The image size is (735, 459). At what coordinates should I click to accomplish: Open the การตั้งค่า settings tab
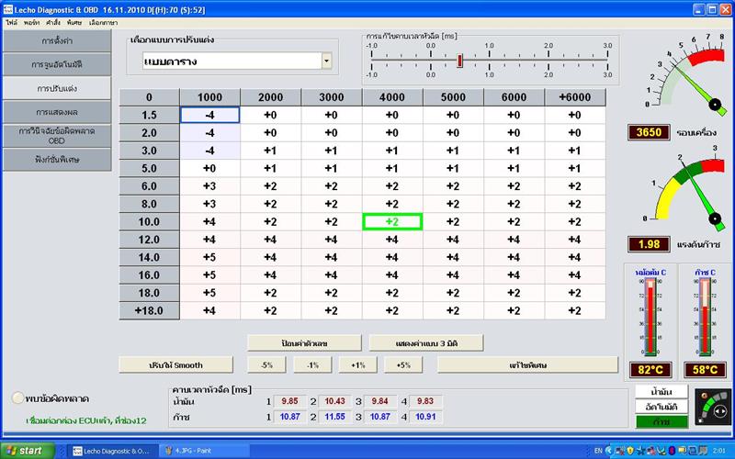57,40
